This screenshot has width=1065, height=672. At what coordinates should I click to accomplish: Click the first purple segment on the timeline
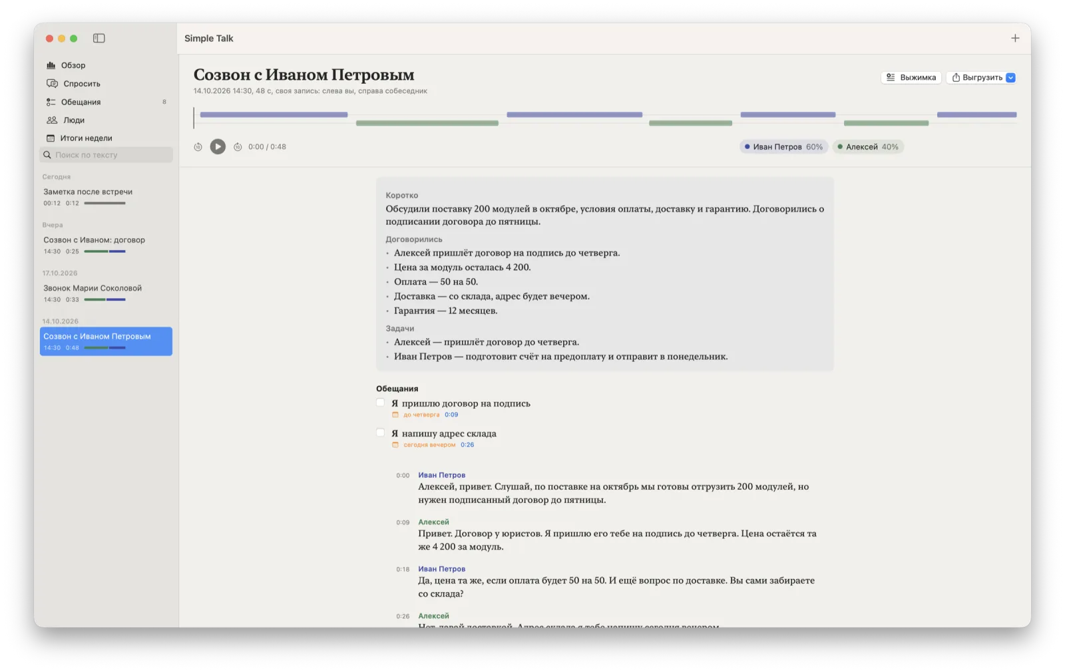pyautogui.click(x=274, y=114)
